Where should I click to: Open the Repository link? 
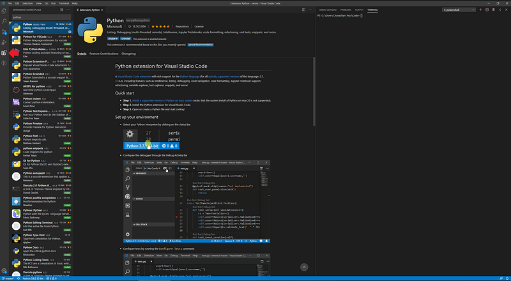coord(182,26)
